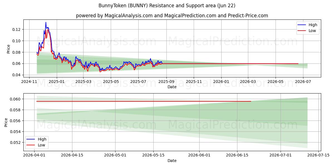Click the 0.056 tick on lower y-axis
The height and width of the screenshot is (167, 334).
[x=16, y=121]
